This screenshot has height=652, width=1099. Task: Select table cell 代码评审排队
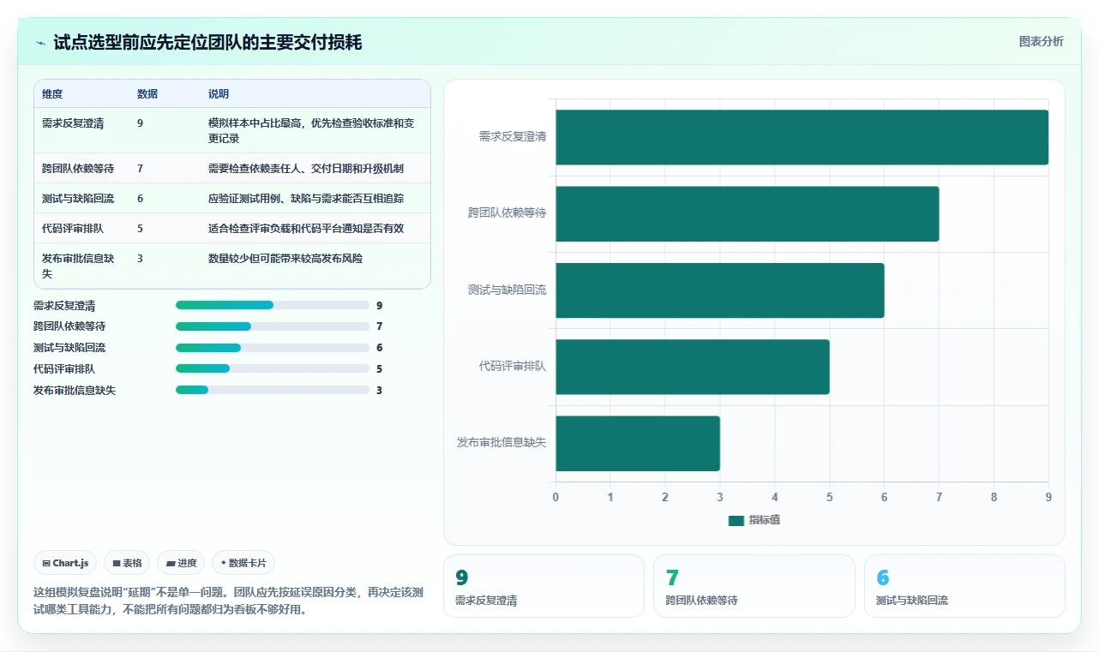click(73, 229)
